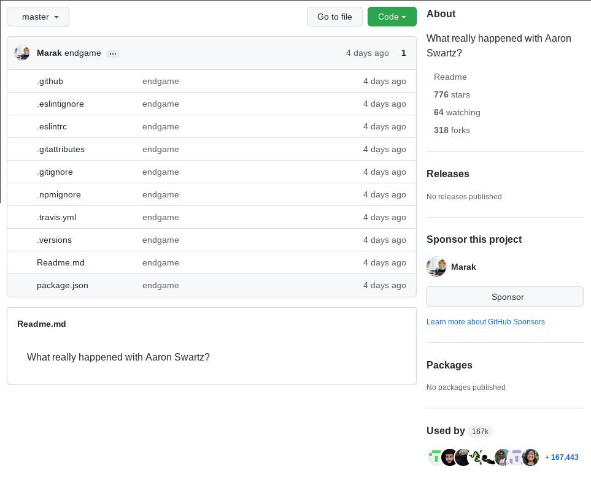Open Marak author link in commit header
591x477 pixels.
[49, 53]
